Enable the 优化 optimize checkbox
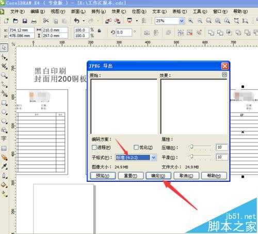Screen dimensions: 258x234 tap(136, 147)
